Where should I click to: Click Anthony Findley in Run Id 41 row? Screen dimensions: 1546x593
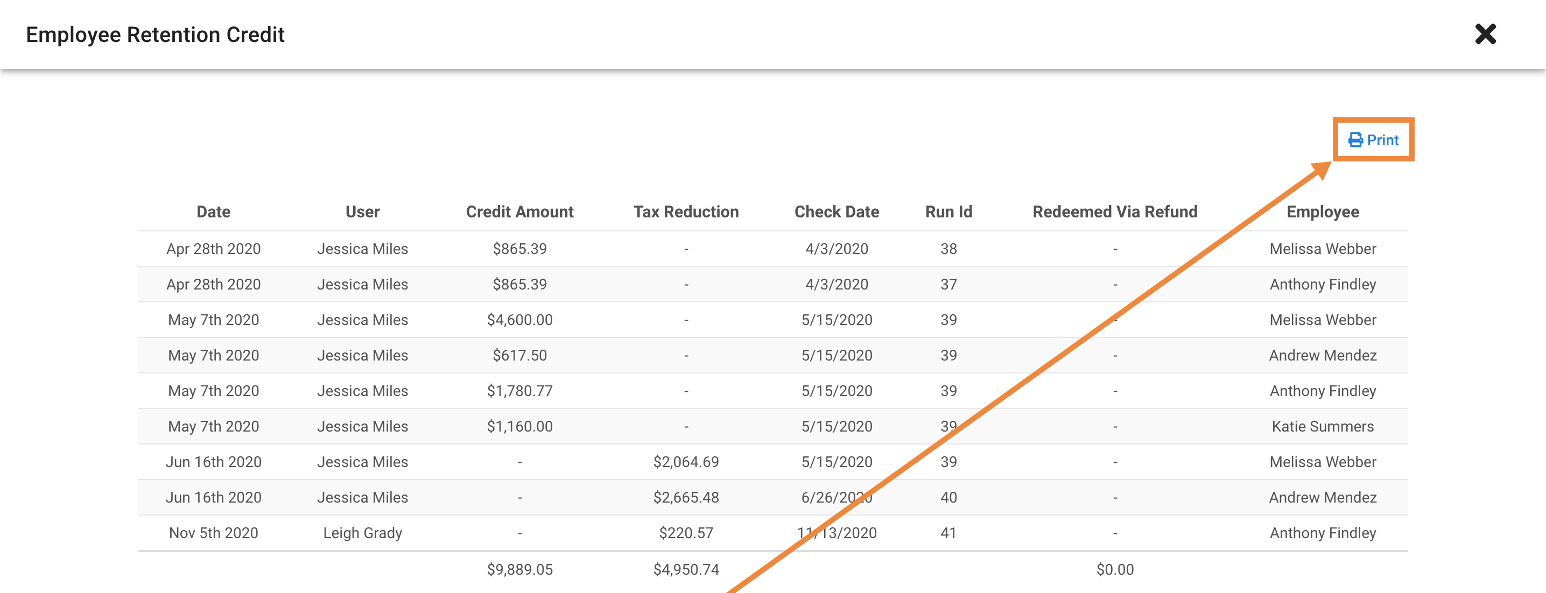click(1323, 533)
